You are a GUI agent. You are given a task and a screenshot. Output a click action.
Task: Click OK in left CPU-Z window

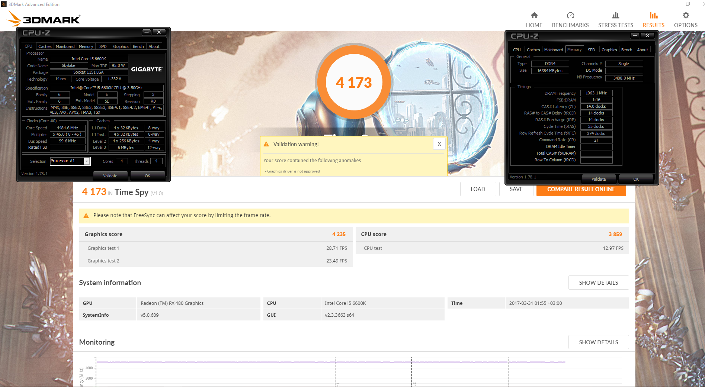[x=148, y=176]
